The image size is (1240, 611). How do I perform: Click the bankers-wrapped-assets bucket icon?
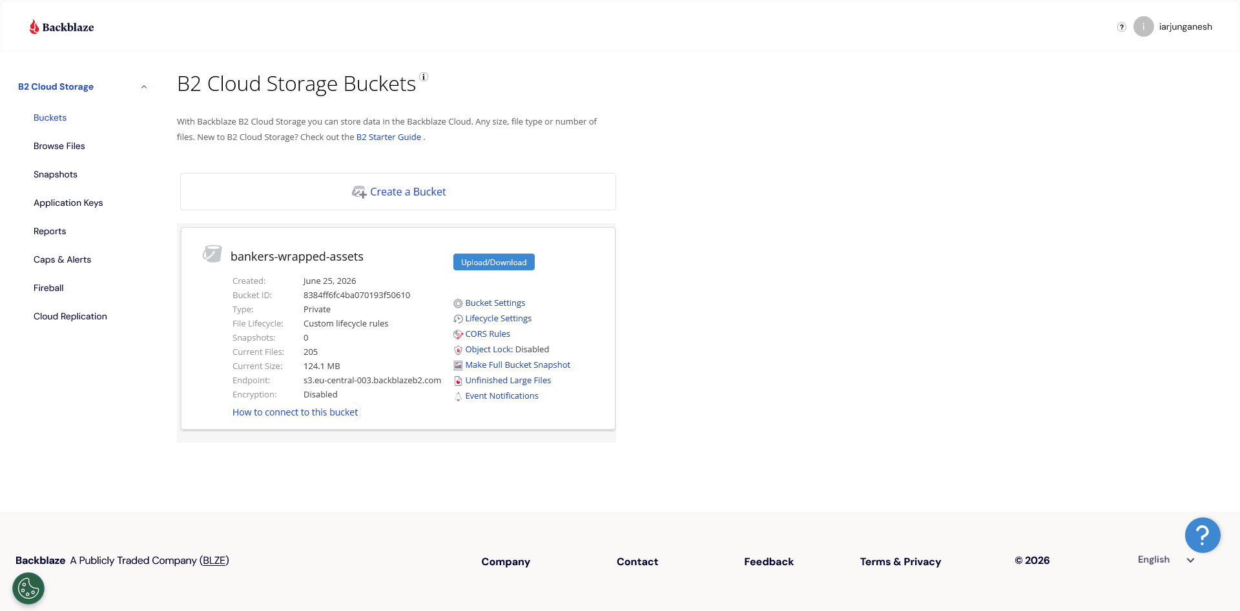[212, 254]
